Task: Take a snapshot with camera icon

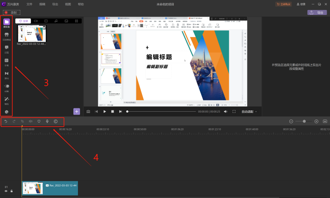Action: (88, 111)
